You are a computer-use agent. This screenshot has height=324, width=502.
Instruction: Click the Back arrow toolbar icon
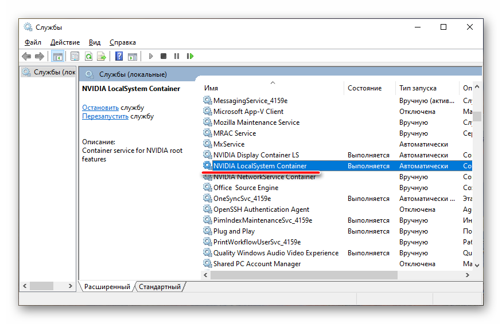pyautogui.click(x=26, y=57)
